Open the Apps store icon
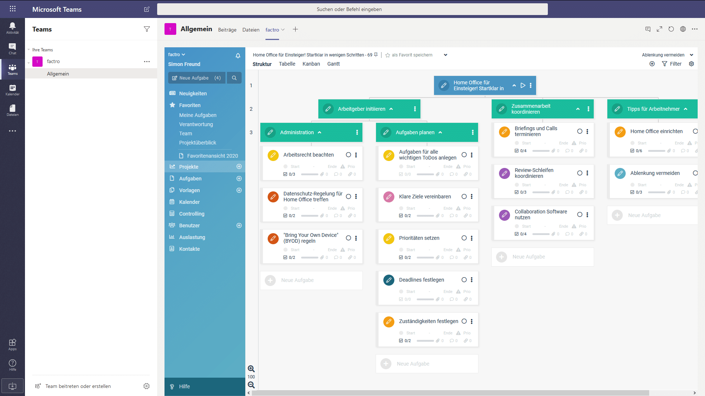 pos(12,345)
